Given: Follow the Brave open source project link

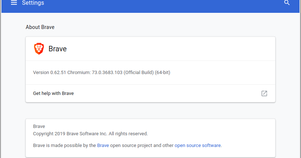Looking at the screenshot, I should pyautogui.click(x=103, y=145).
